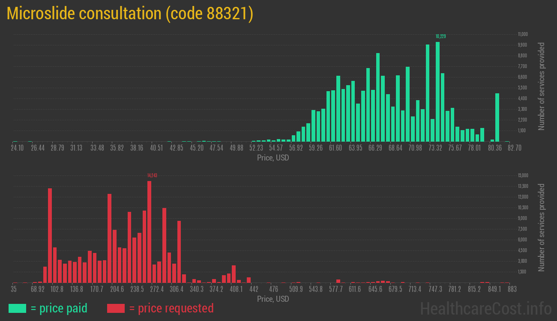
Task: Click the 73.32 tick on upper x-axis
Action: [435, 148]
